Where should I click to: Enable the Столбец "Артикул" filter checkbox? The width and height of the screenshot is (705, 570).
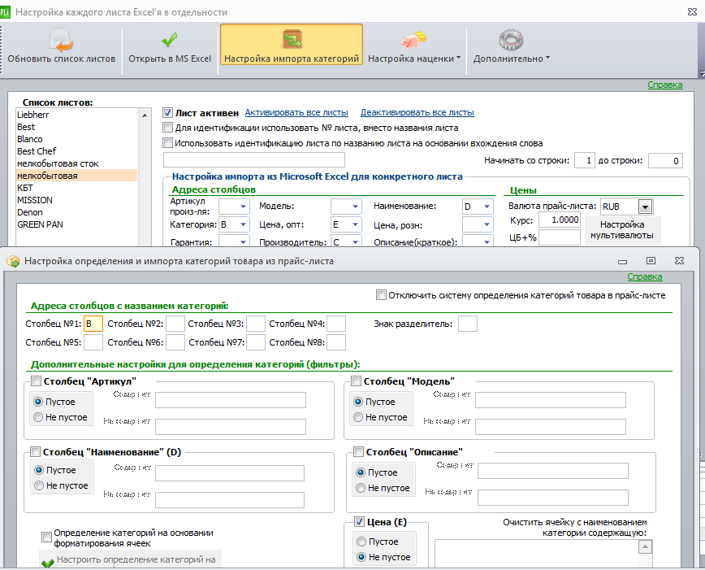pos(36,381)
